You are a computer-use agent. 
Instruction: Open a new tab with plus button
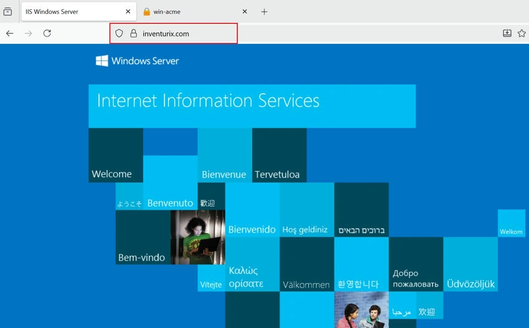264,12
